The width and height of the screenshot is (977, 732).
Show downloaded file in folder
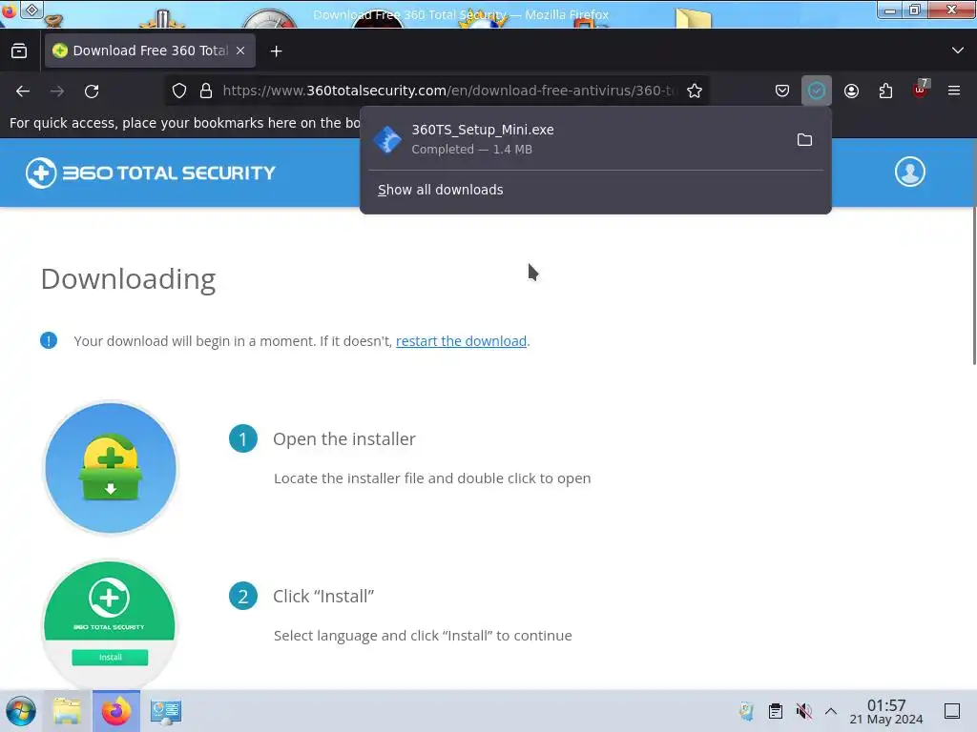click(x=804, y=139)
